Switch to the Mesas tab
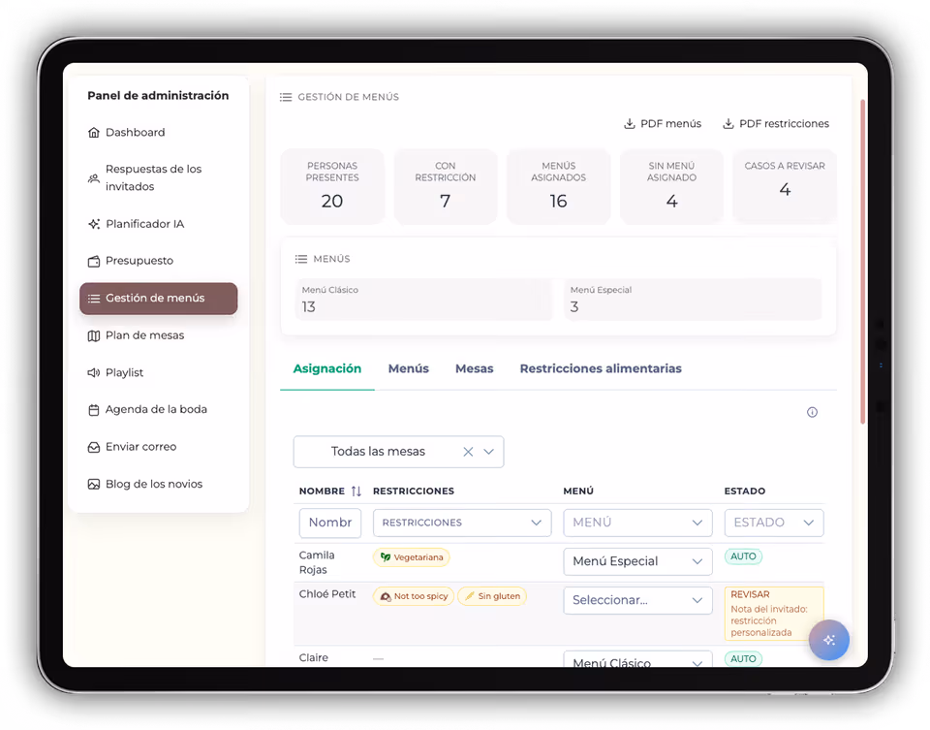The image size is (930, 730). (474, 368)
